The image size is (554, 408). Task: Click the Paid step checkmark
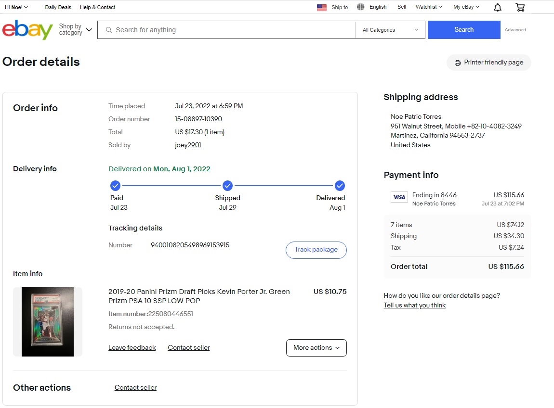(115, 185)
